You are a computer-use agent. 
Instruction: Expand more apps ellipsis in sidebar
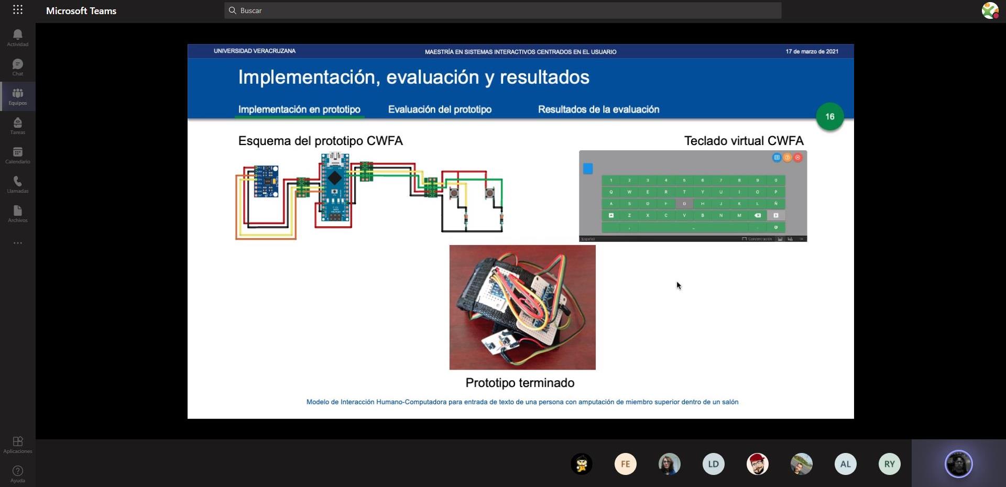click(17, 243)
